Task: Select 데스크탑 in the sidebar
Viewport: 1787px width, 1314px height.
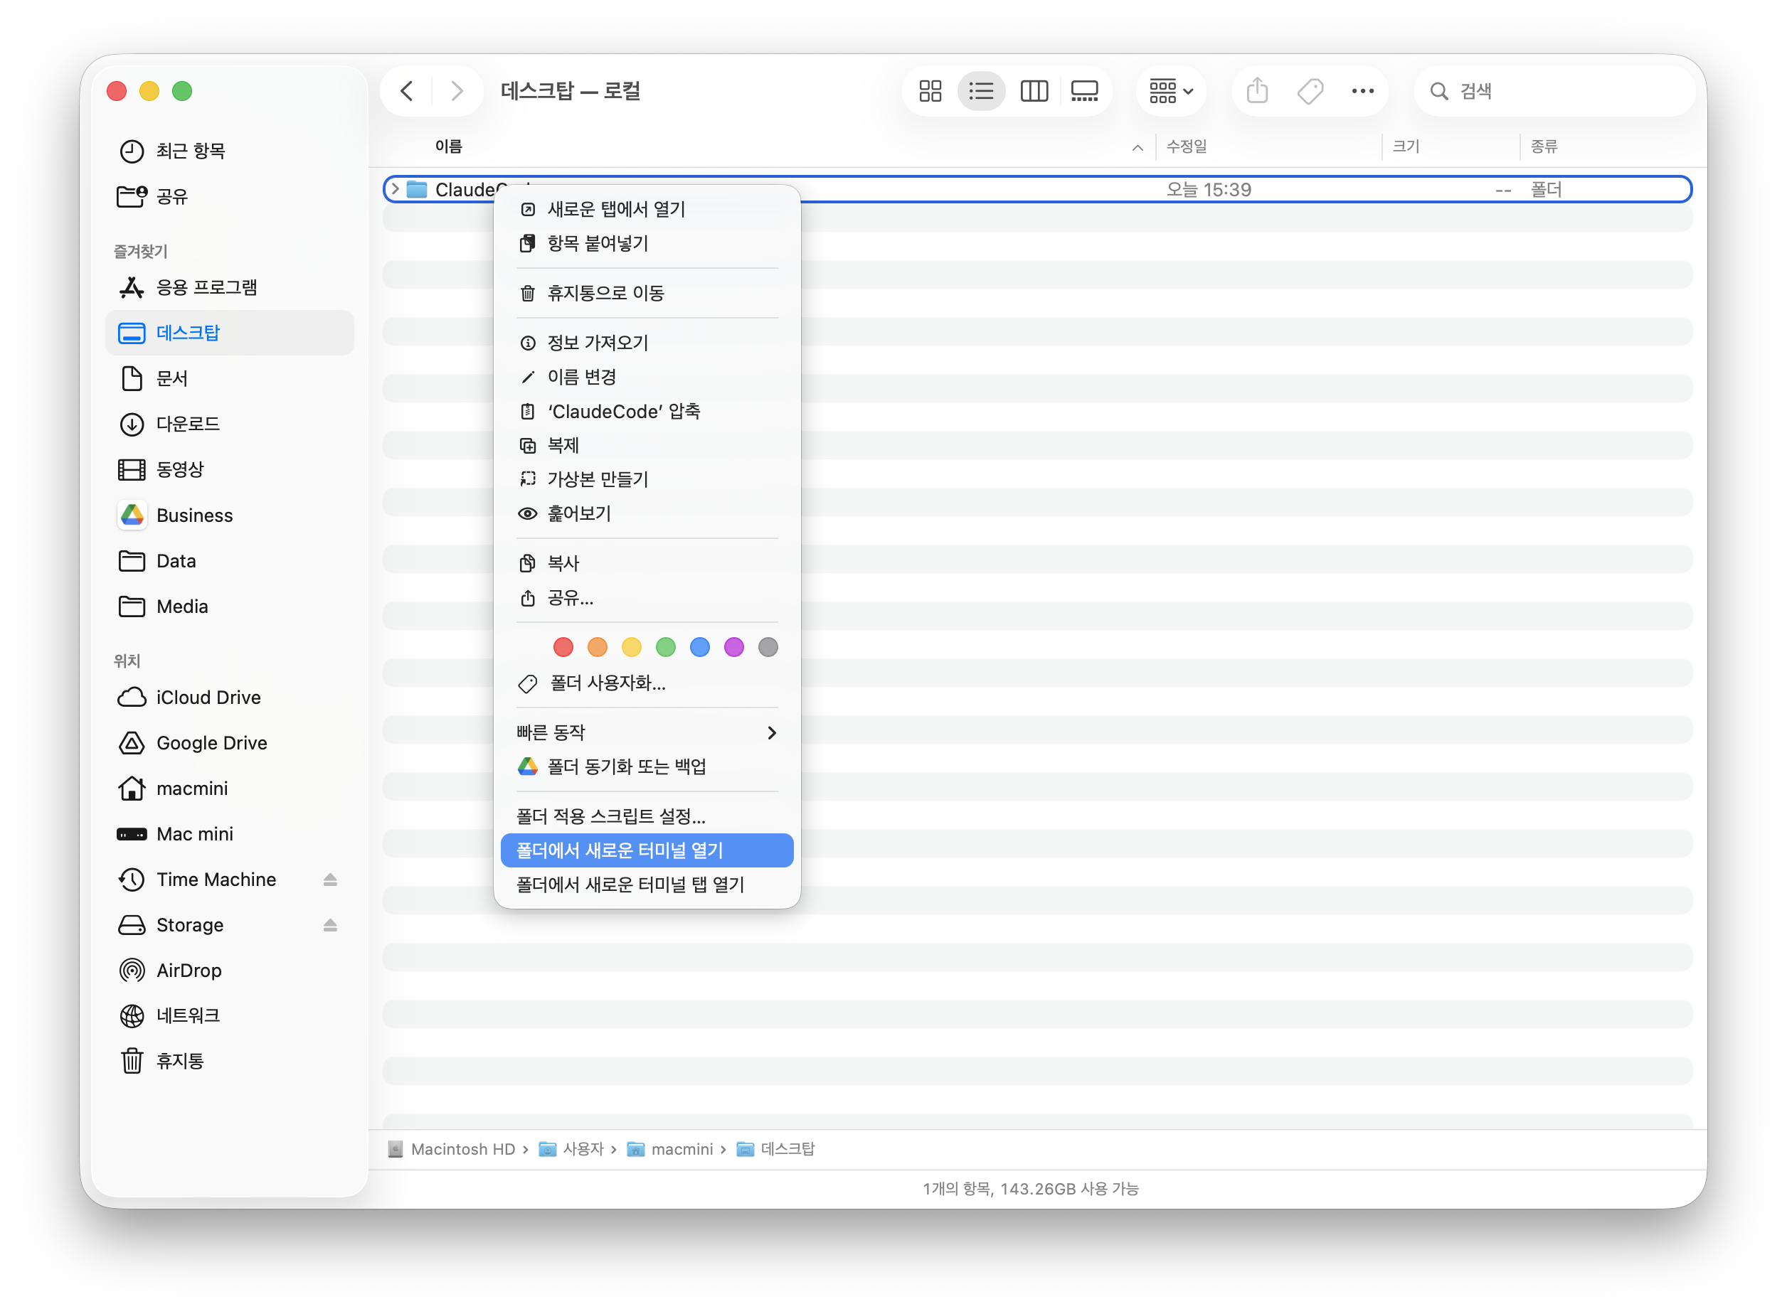Action: point(229,333)
